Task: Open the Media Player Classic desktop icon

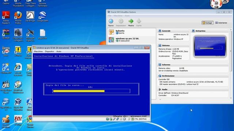Action: point(6,87)
